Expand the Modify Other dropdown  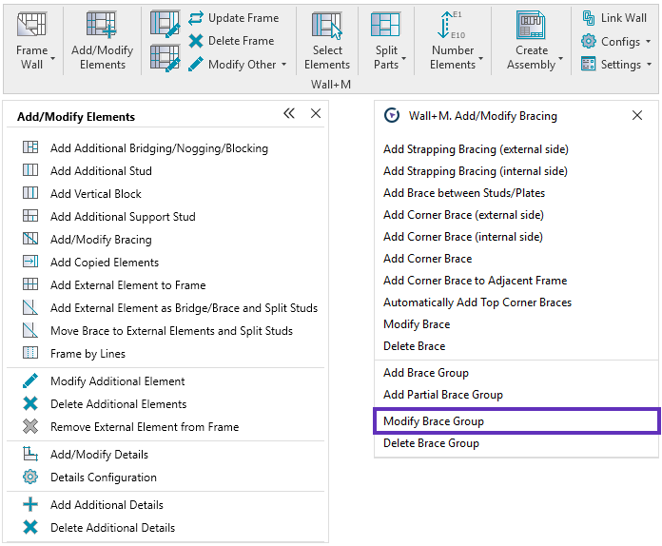click(x=283, y=65)
